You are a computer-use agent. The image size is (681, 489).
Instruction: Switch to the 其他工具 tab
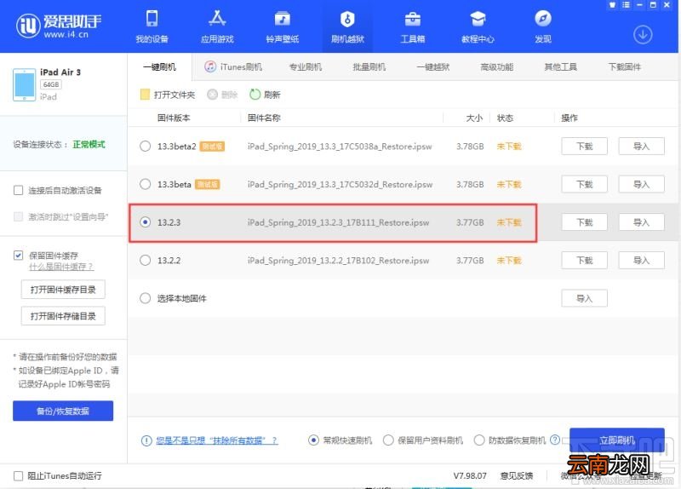click(x=561, y=67)
